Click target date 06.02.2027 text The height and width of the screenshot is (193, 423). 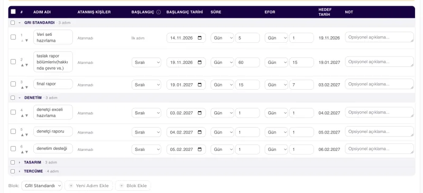point(329,150)
